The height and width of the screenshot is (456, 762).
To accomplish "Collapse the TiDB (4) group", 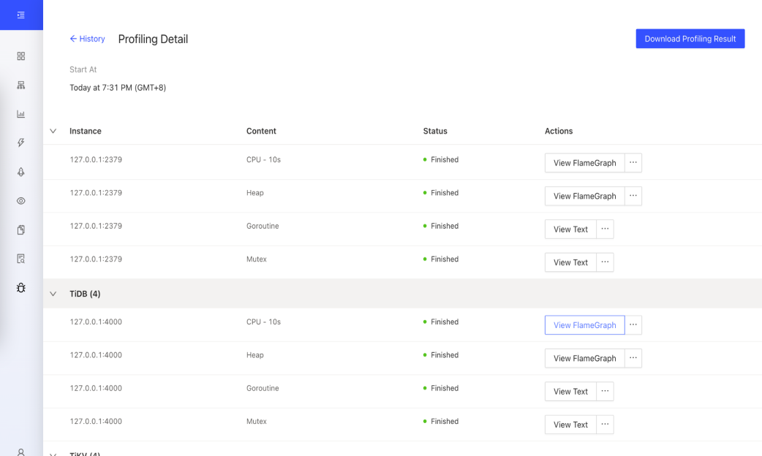I will point(53,294).
